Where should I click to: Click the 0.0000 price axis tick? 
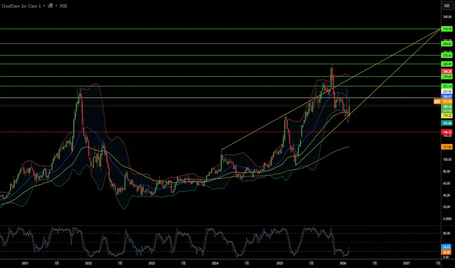447,219
